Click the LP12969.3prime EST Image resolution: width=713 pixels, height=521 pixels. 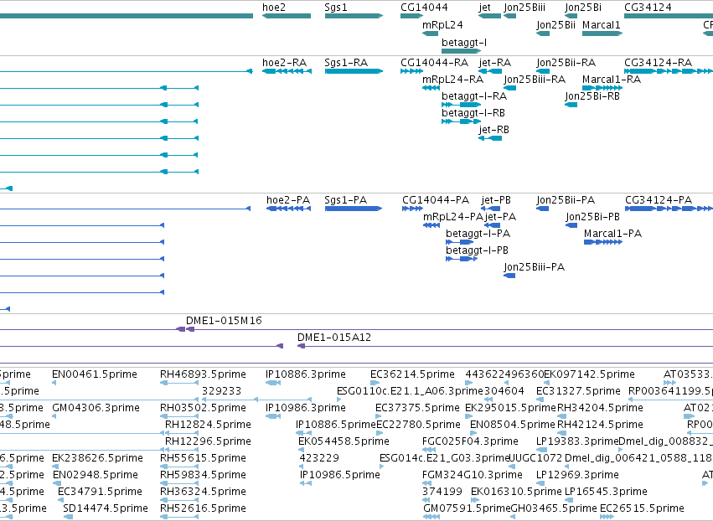[x=540, y=483]
